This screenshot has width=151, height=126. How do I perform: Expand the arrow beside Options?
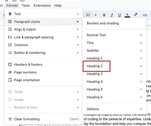click(x=141, y=109)
